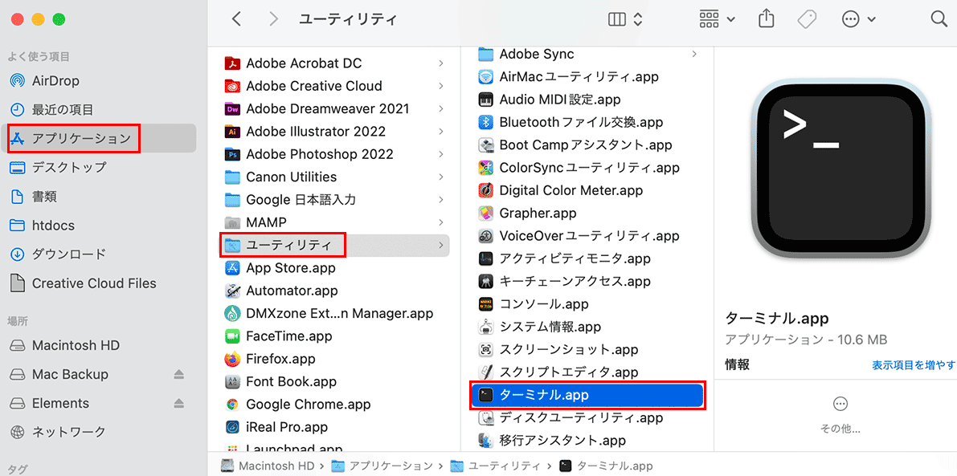Viewport: 957px width, 476px height.
Task: Open the grouping options dropdown
Action: pyautogui.click(x=714, y=18)
